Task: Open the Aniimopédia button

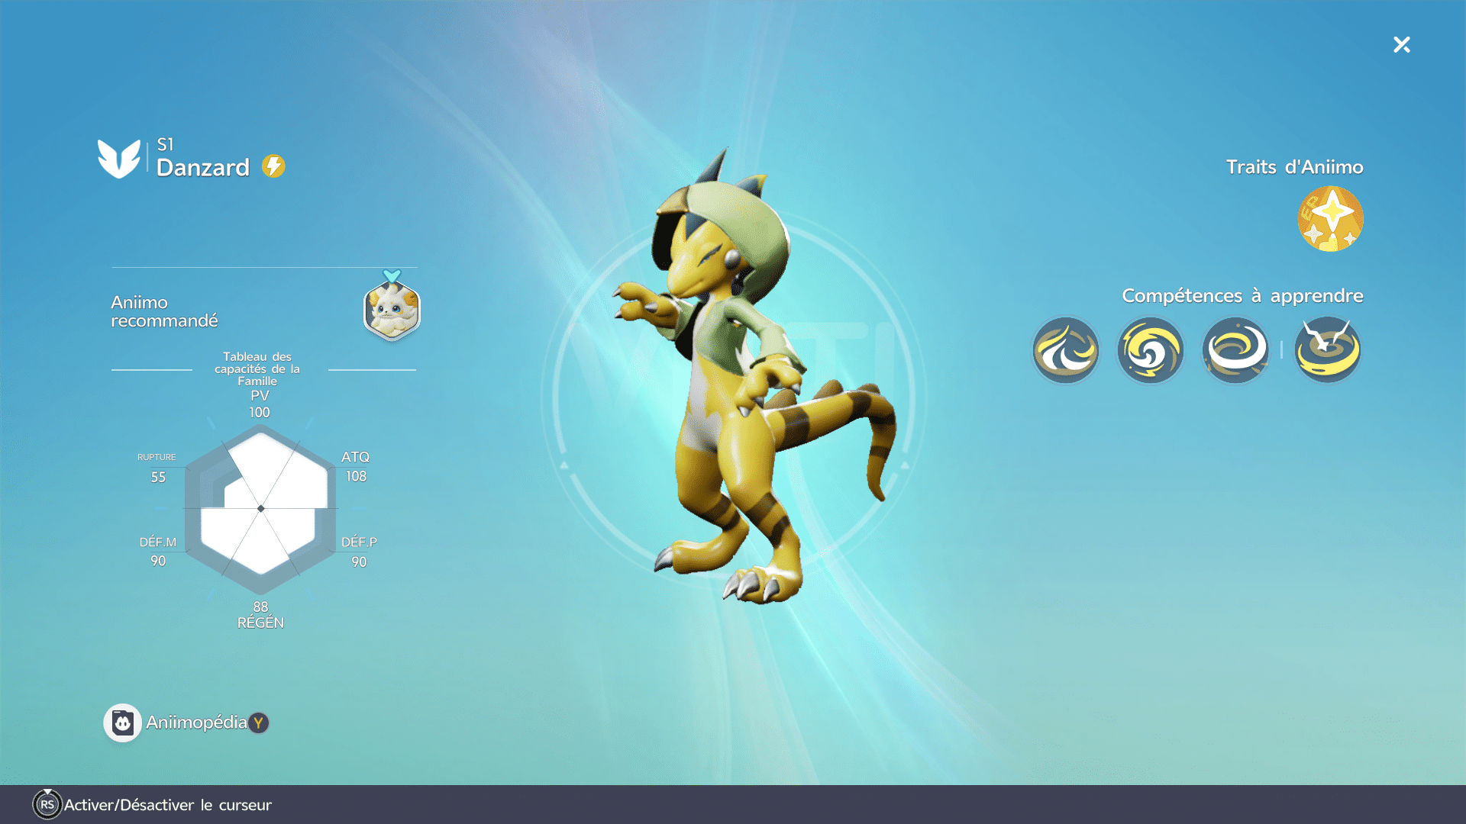Action: [186, 723]
